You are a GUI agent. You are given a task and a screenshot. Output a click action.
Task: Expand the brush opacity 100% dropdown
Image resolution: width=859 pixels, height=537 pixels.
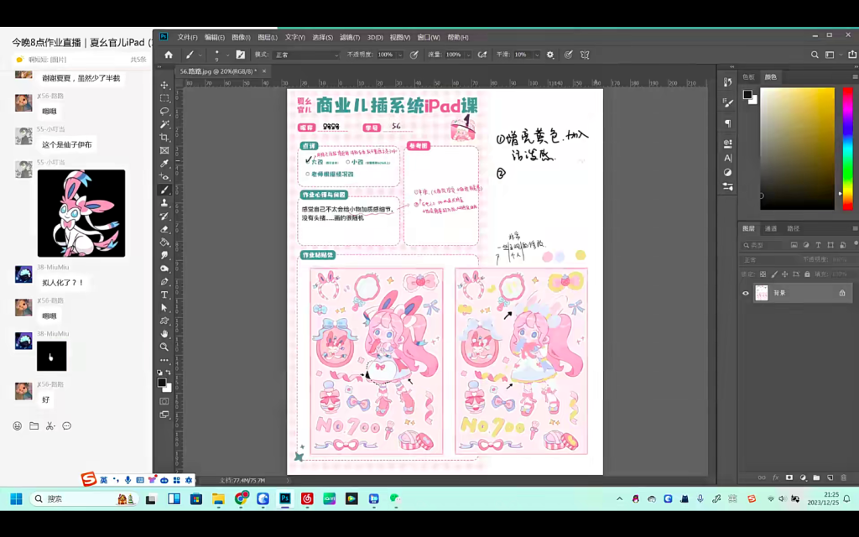tap(398, 54)
